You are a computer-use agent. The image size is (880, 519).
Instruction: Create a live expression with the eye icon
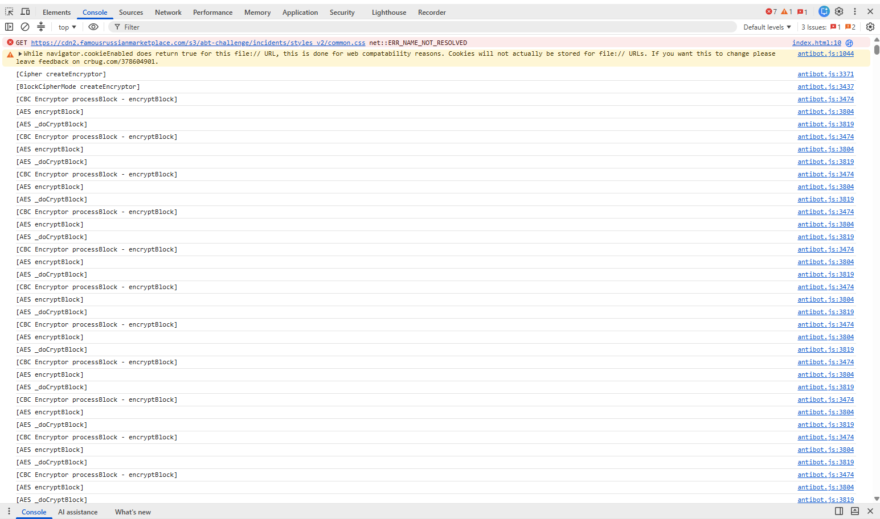93,27
